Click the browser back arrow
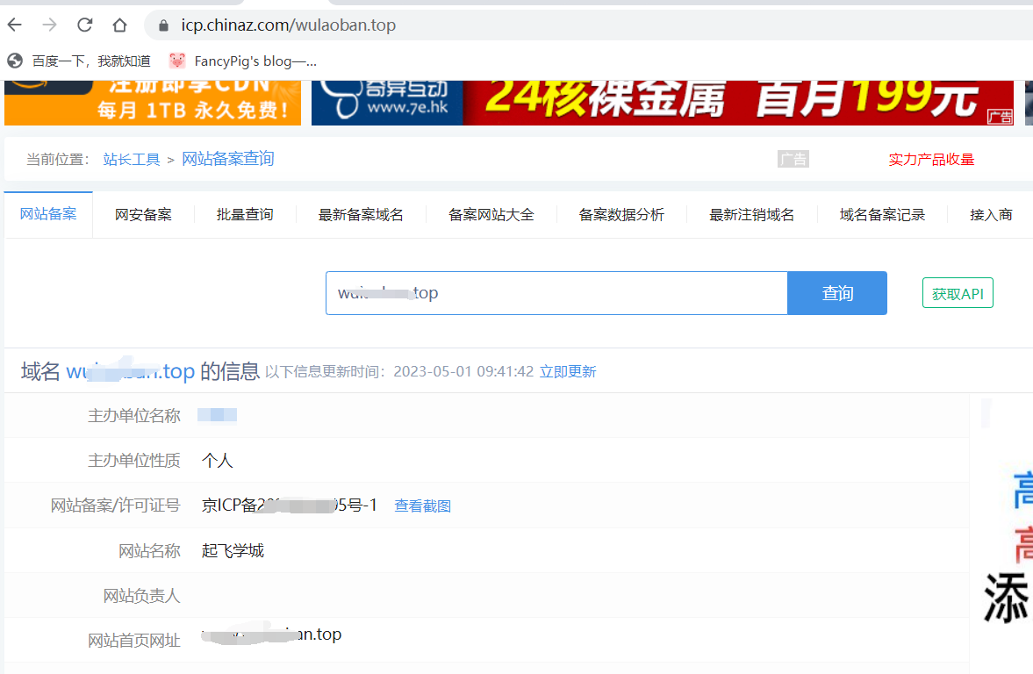 pyautogui.click(x=15, y=25)
